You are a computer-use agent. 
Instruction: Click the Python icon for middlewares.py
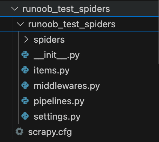(x=25, y=85)
